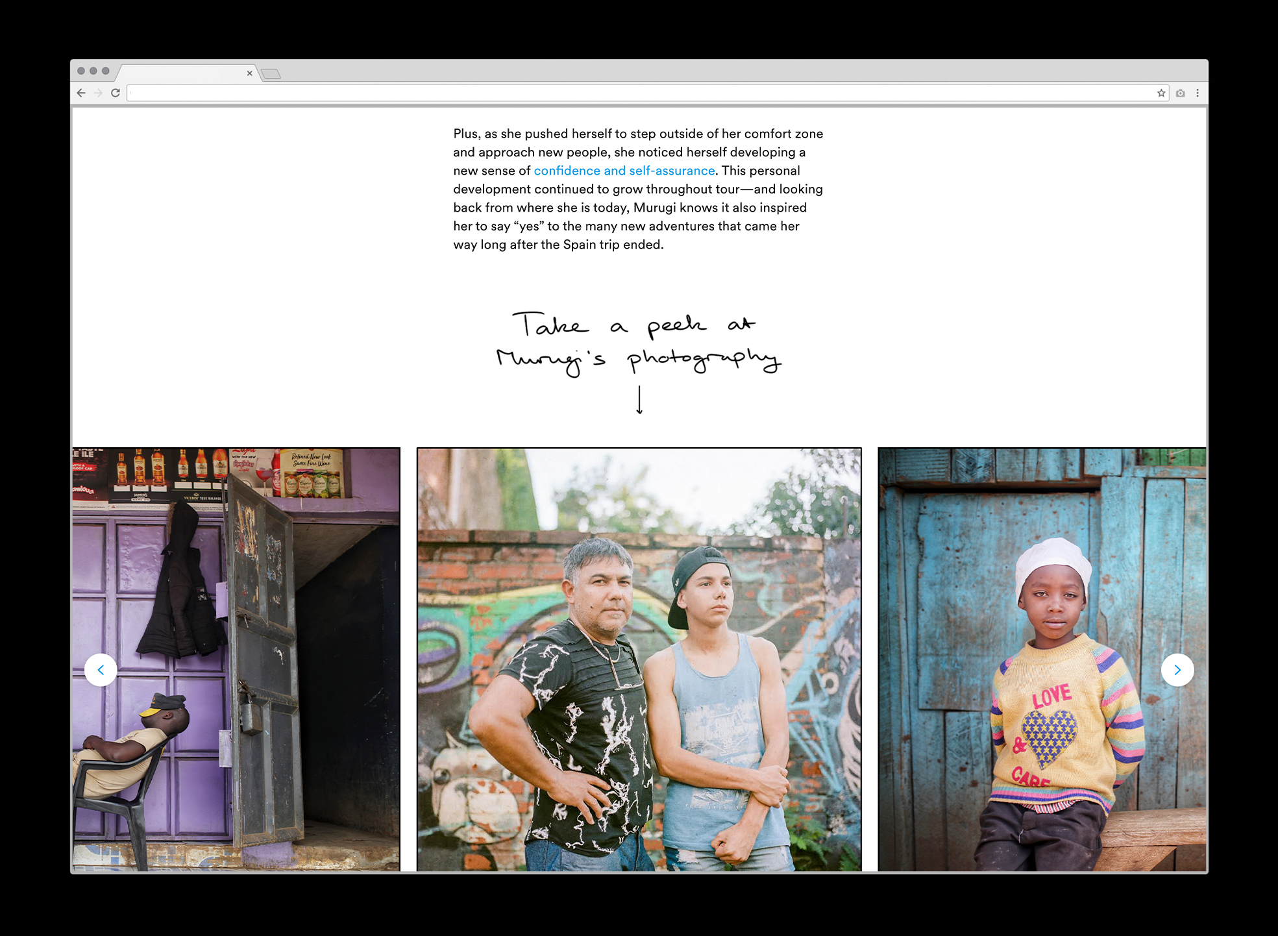Click the red window close dot
This screenshot has height=936, width=1278.
pos(81,71)
